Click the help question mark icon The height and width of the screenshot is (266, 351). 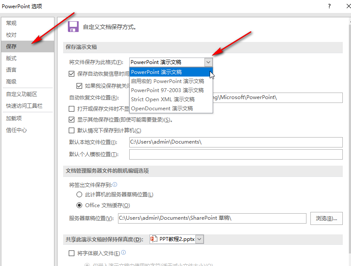(329, 6)
